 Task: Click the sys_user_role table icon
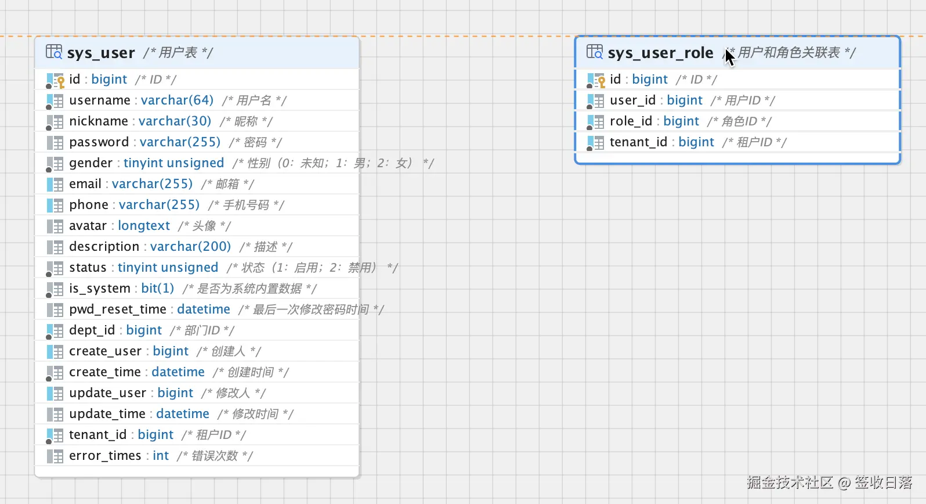coord(595,52)
